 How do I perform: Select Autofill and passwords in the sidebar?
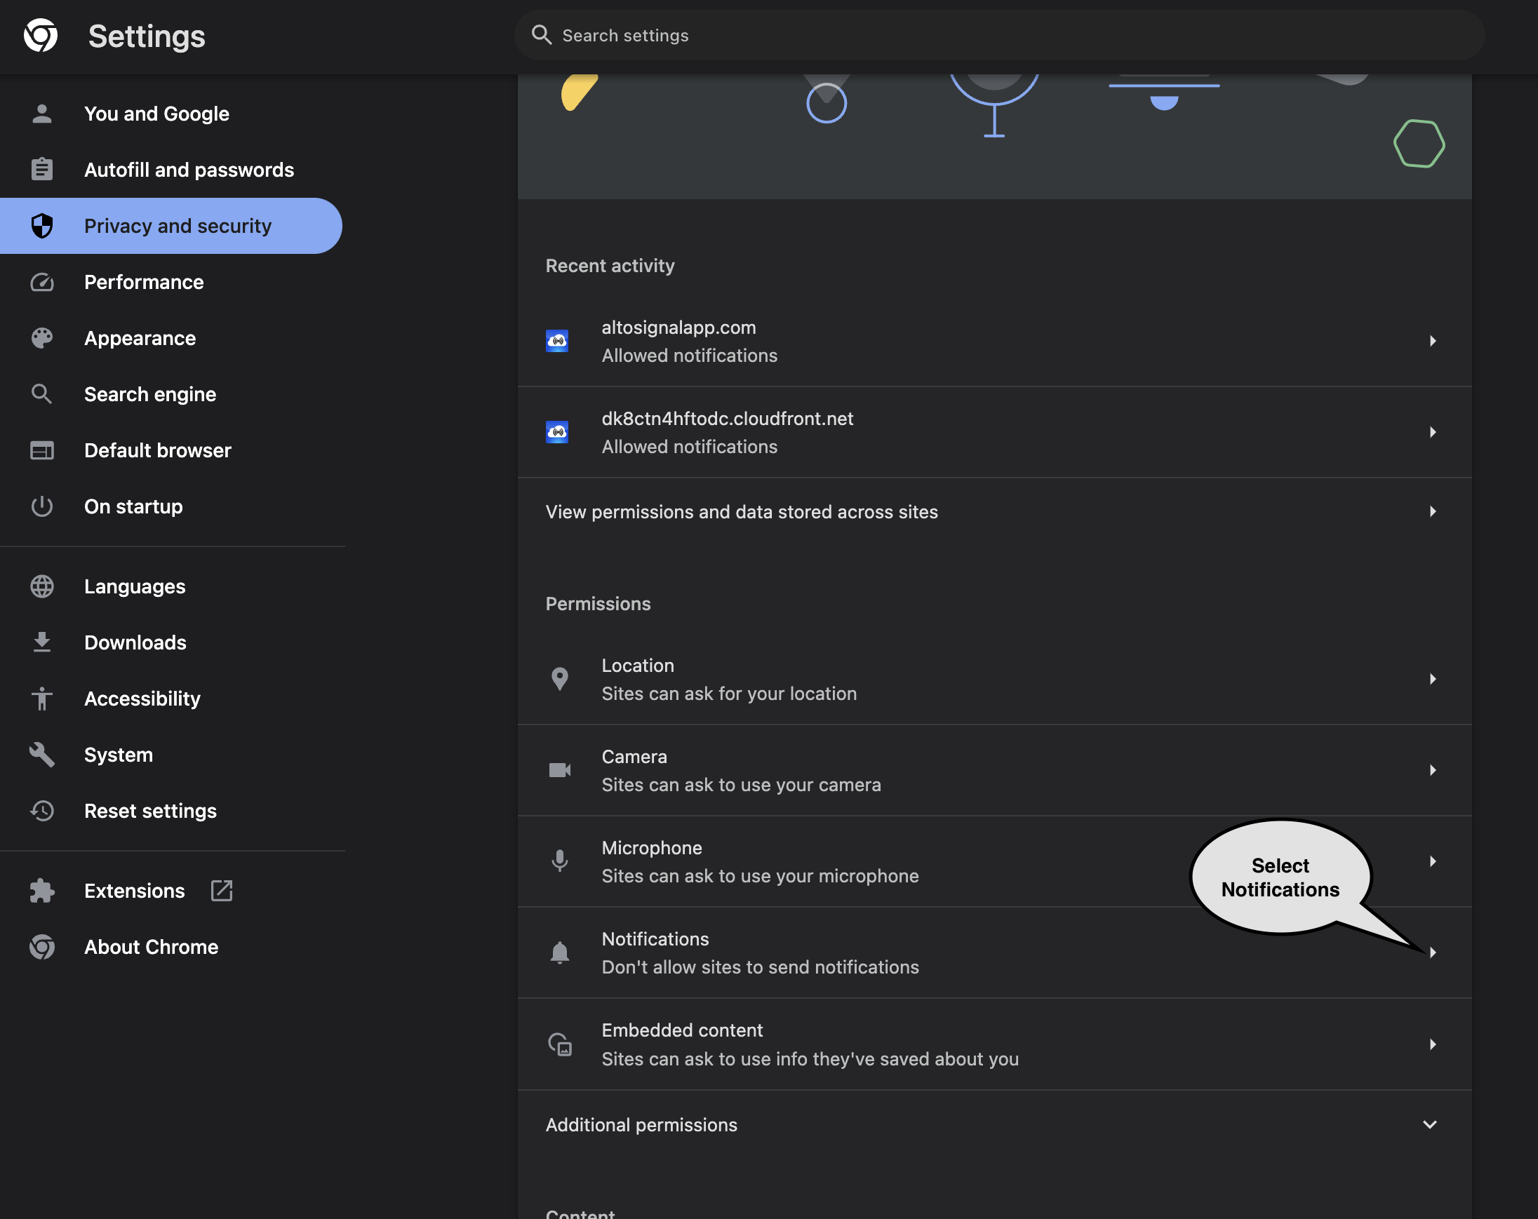pos(188,170)
